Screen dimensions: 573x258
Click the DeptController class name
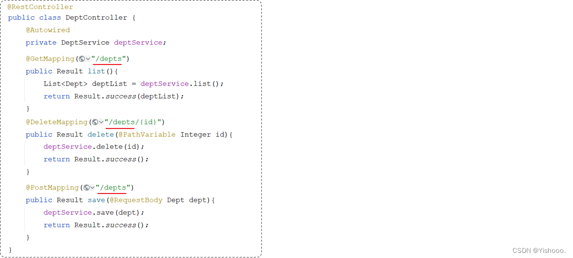pyautogui.click(x=96, y=18)
